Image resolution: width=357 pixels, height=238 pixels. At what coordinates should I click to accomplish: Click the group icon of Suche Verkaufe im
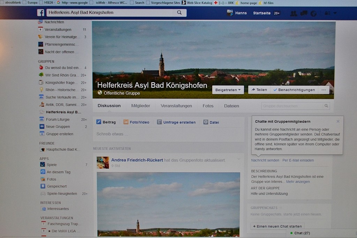coord(41,97)
